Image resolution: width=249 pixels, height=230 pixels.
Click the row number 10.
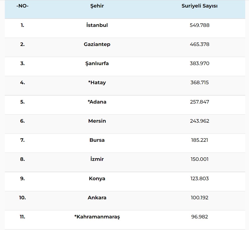(x=22, y=198)
